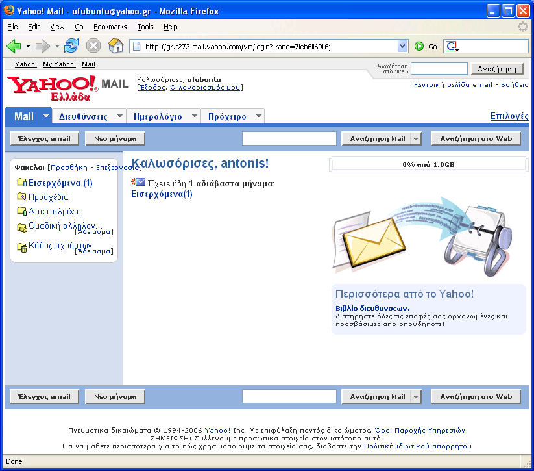Go to the Home page icon
The image size is (534, 471).
coord(115,45)
